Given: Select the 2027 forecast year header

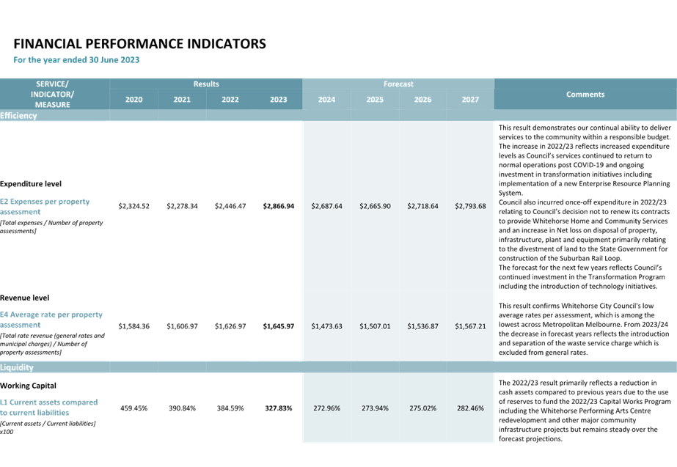Looking at the screenshot, I should [470, 100].
